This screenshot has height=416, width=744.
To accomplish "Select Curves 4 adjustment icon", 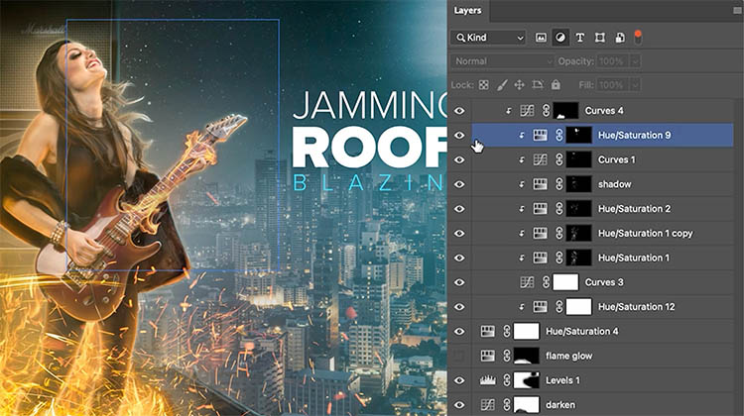I will (x=527, y=111).
